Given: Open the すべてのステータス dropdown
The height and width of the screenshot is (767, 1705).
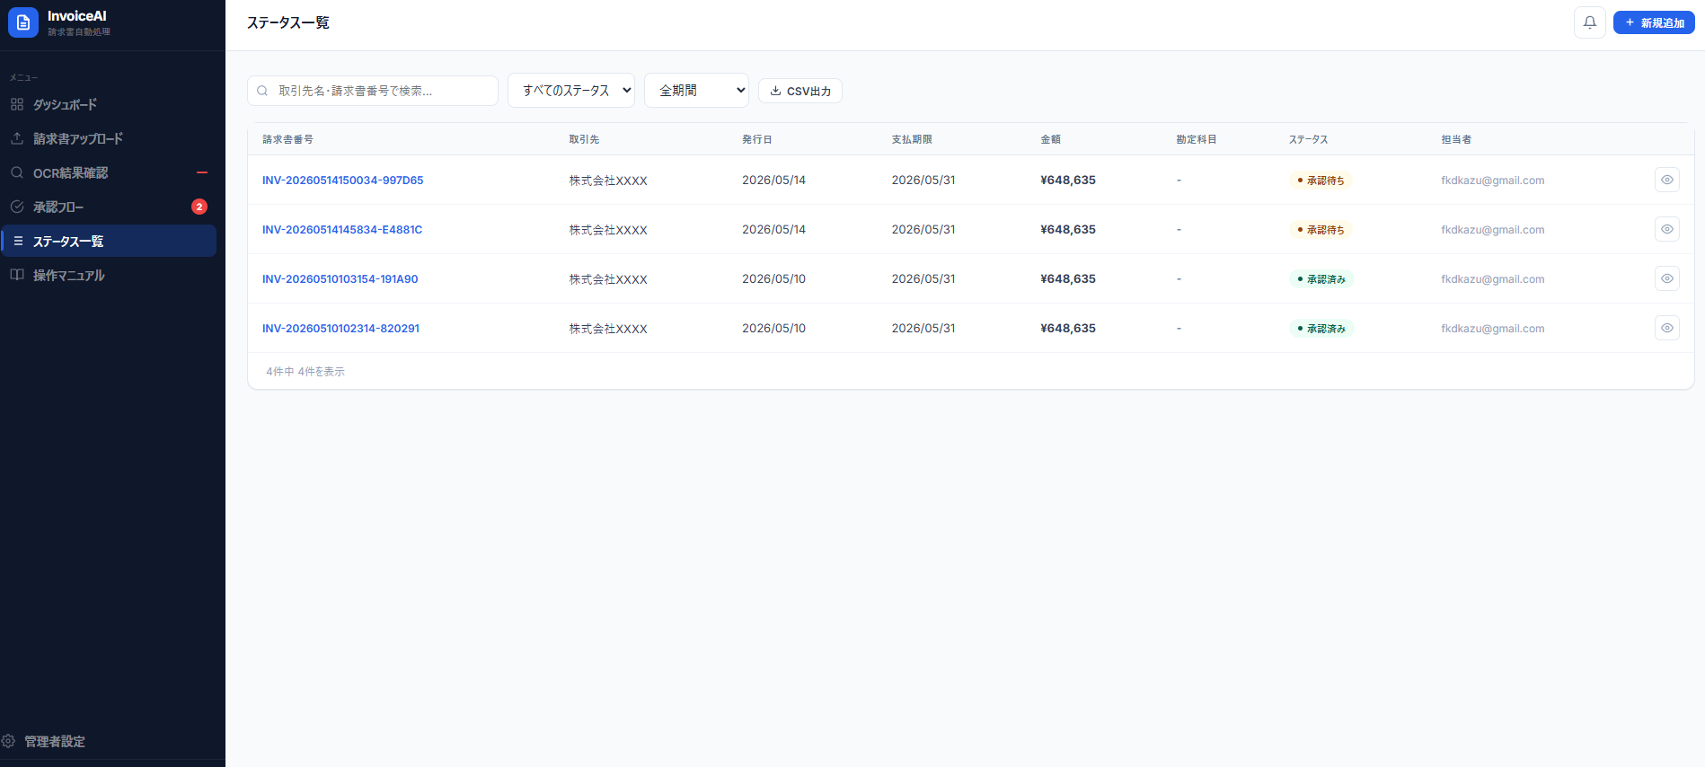Looking at the screenshot, I should pos(571,90).
